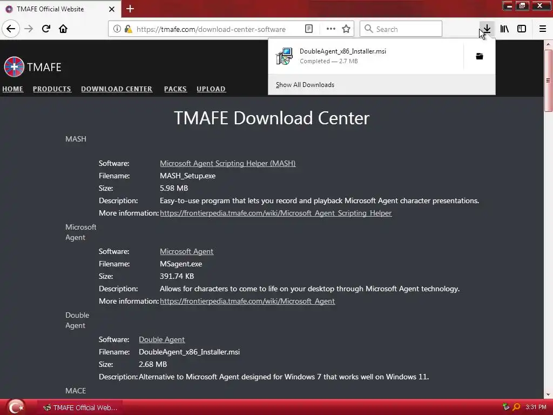Show site information icon in address bar
The width and height of the screenshot is (553, 415).
click(117, 29)
